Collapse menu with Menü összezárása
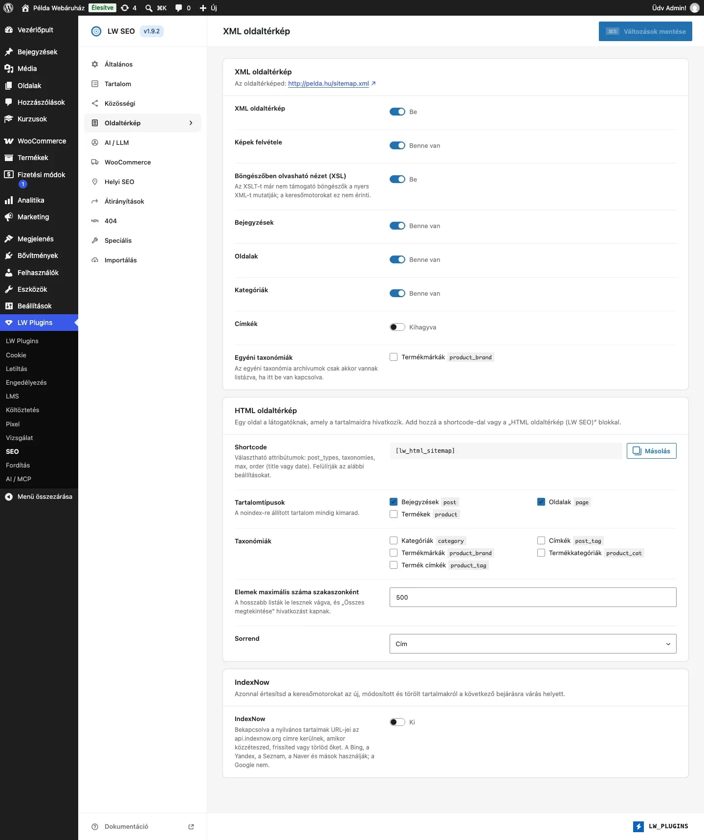 pos(39,496)
